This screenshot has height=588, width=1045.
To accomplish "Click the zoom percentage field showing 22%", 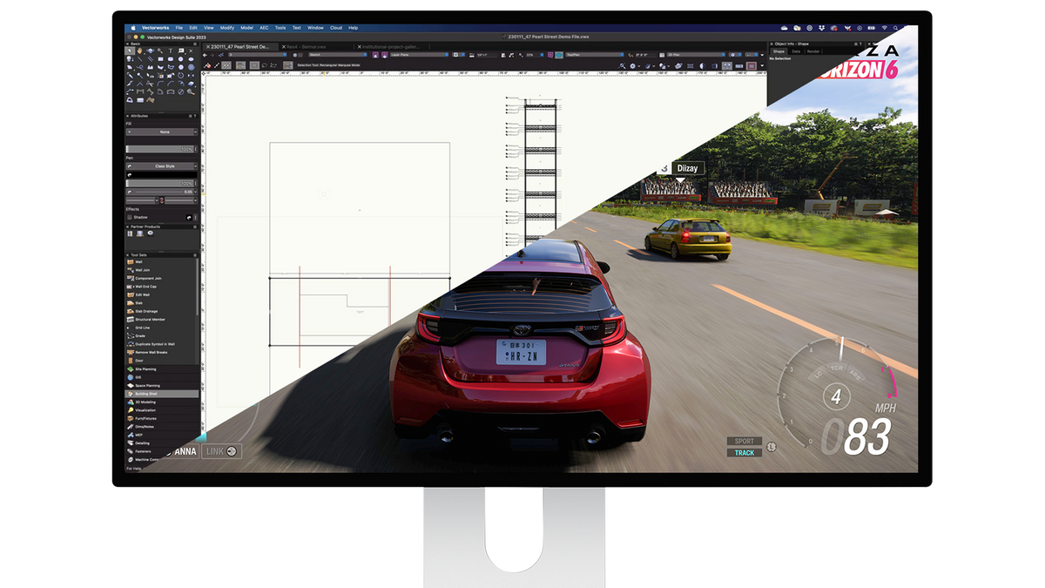I will (535, 55).
